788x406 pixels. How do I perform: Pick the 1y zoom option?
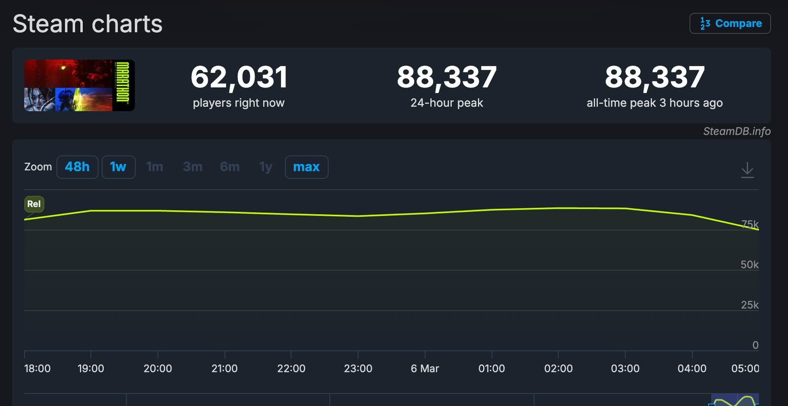point(265,167)
